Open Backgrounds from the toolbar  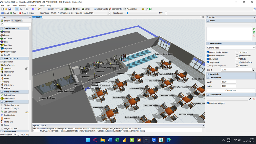(100, 9)
